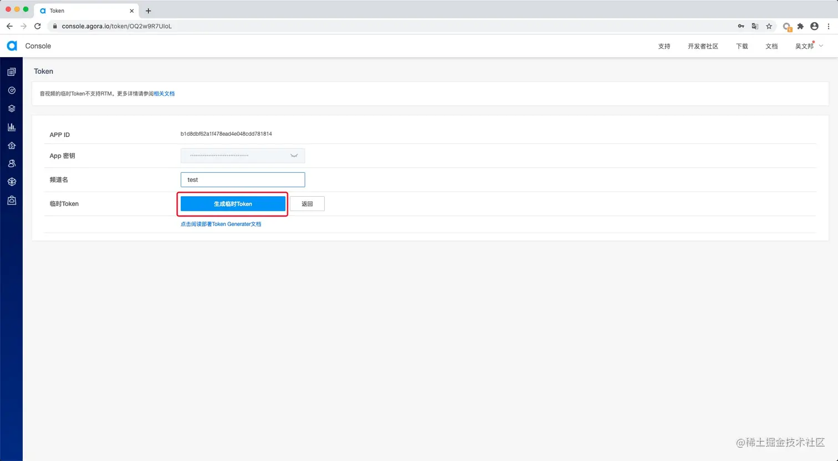Click the App 密钥 label
The width and height of the screenshot is (838, 461).
tap(62, 156)
